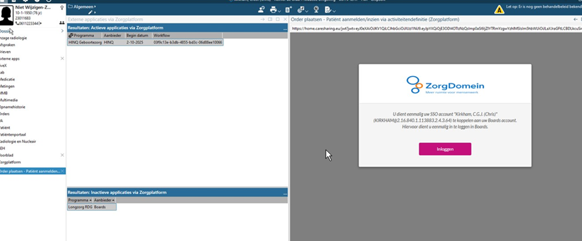Open dropdown arrow beside form-pencil icon
Image resolution: width=582 pixels, height=241 pixels.
pyautogui.click(x=334, y=11)
